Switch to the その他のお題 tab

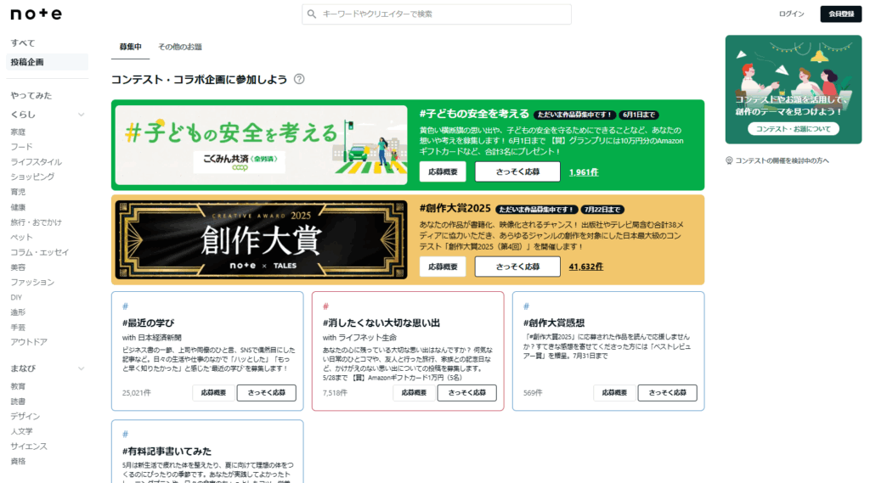pos(180,48)
